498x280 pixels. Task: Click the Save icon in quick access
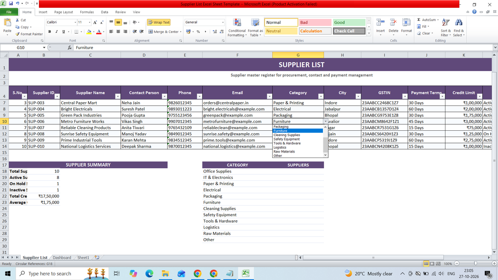point(11,4)
